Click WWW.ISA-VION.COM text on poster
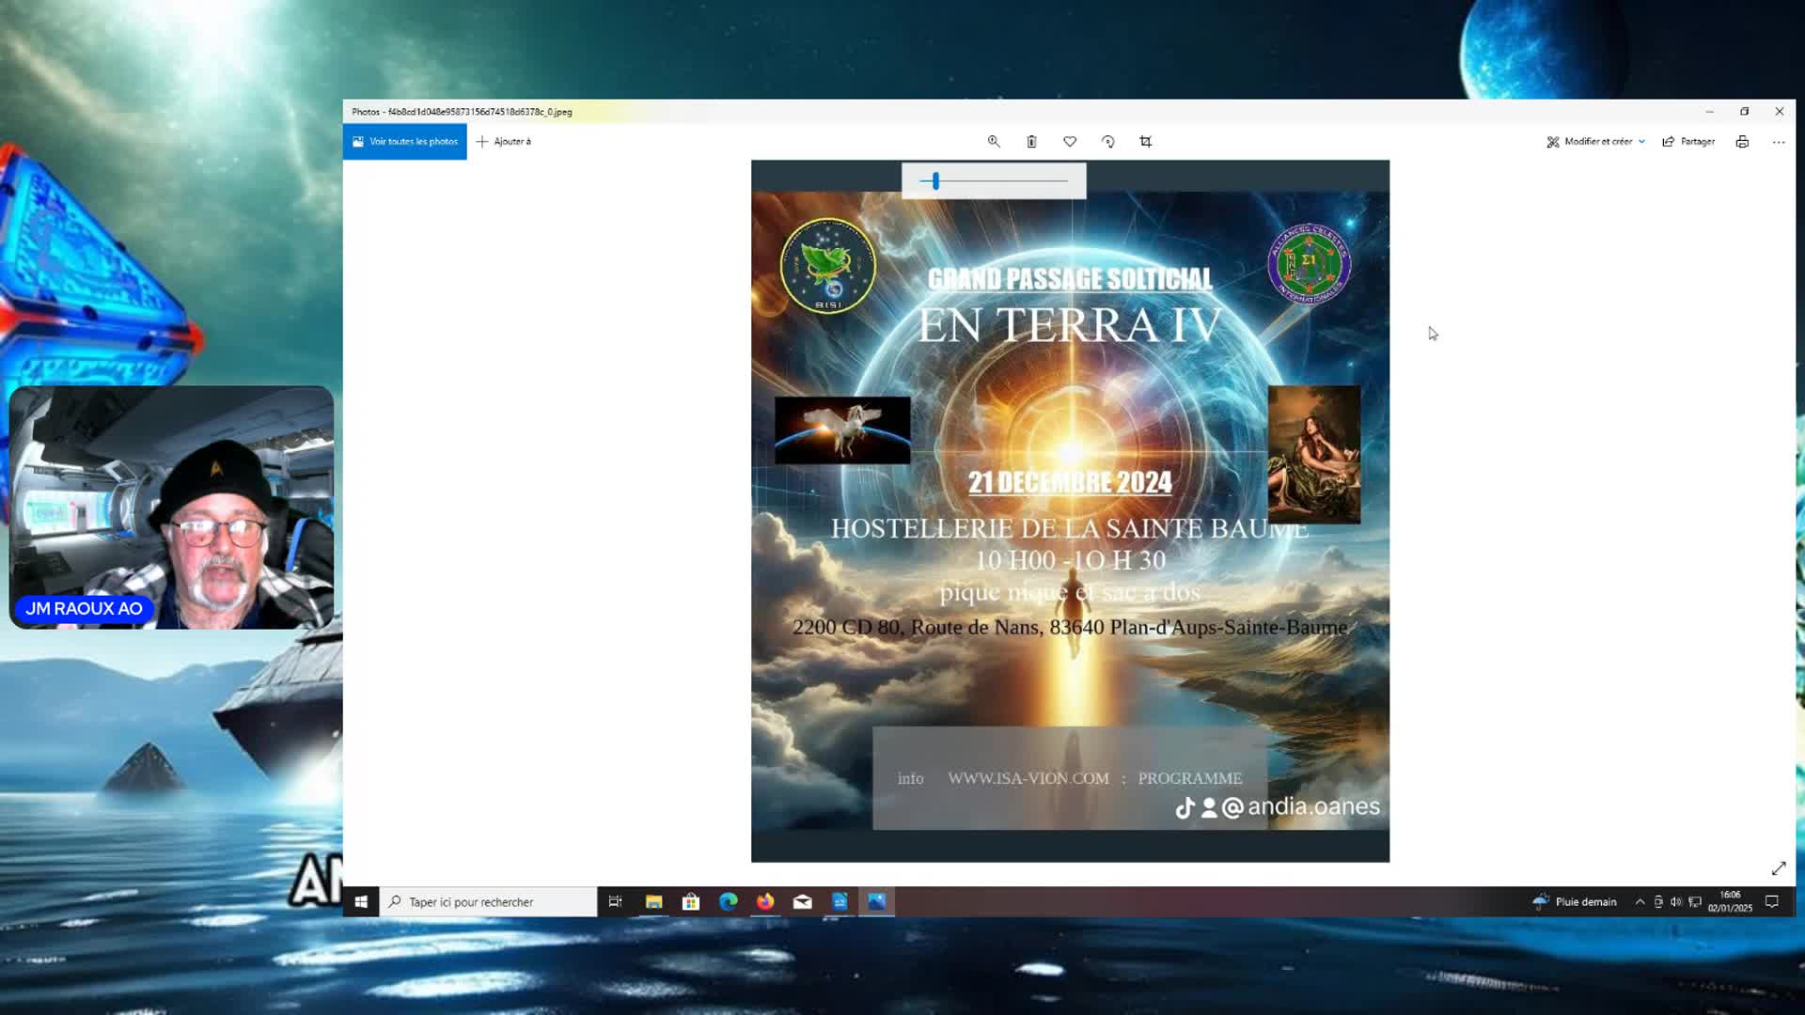The width and height of the screenshot is (1805, 1015). [1028, 778]
